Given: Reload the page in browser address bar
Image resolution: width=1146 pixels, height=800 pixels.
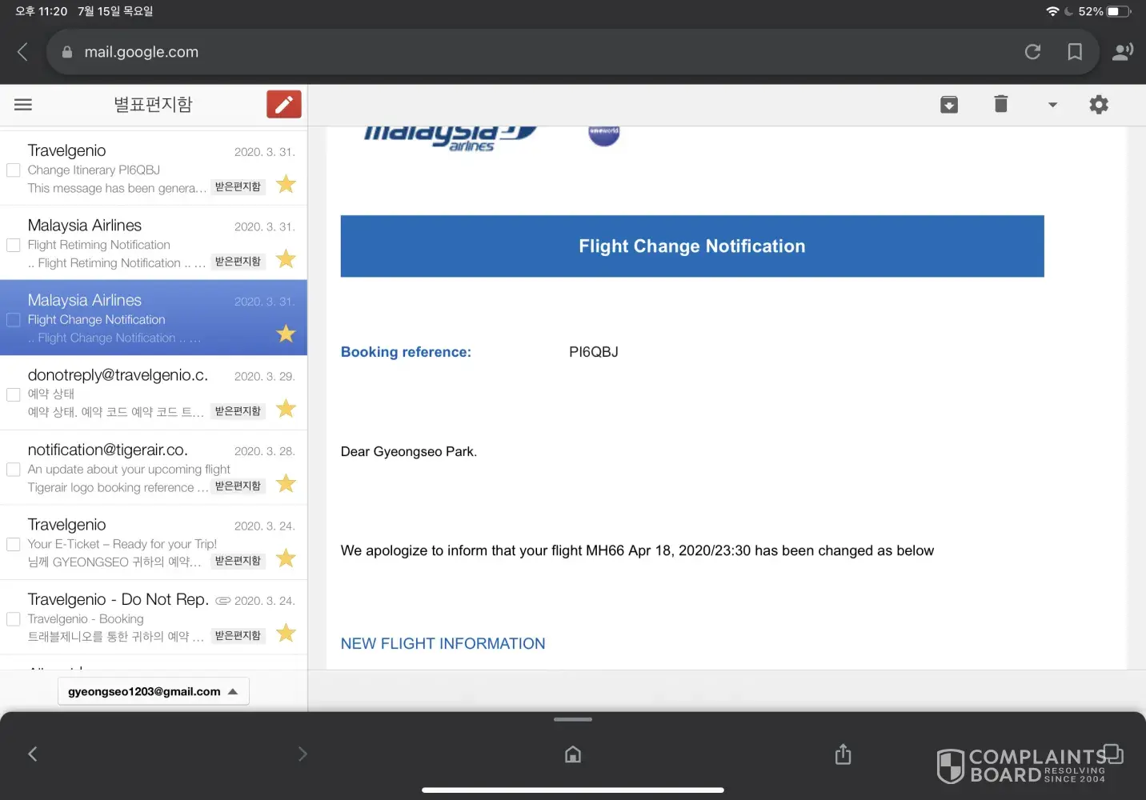Looking at the screenshot, I should [x=1032, y=52].
